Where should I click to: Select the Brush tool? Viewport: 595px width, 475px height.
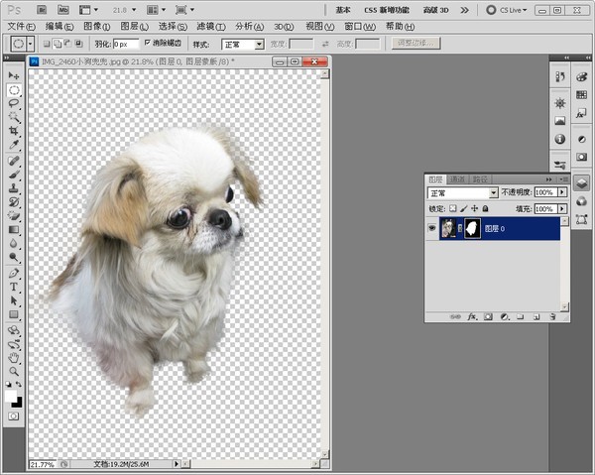[14, 175]
